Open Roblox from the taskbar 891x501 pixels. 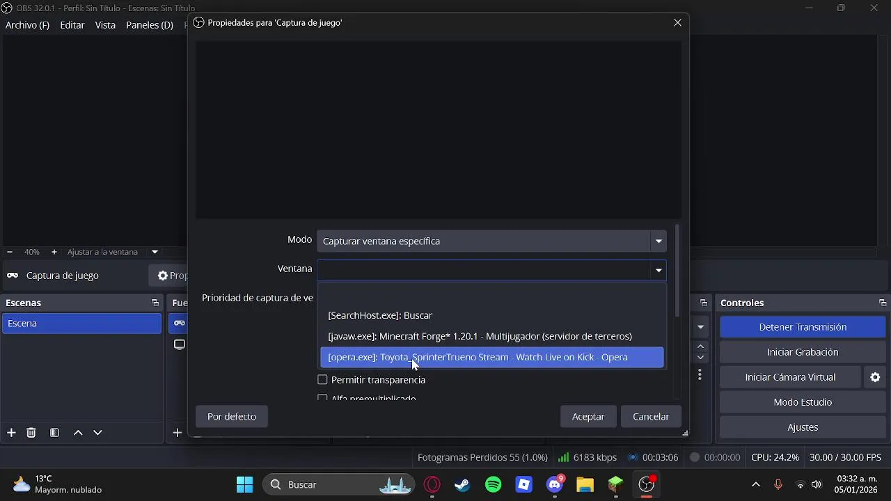pyautogui.click(x=524, y=484)
